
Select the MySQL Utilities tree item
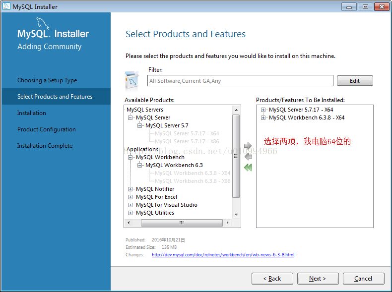(155, 213)
